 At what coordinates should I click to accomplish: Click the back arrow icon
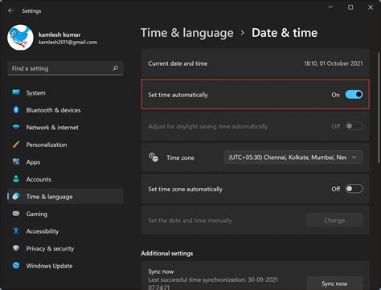click(10, 10)
